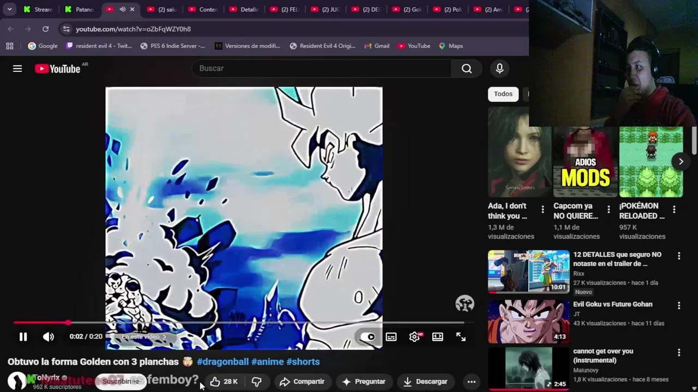Like the video with 28 K likes
The height and width of the screenshot is (392, 698).
(224, 382)
